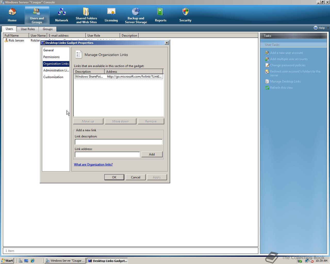
Task: Click the users list Description column header
Action: point(129,36)
